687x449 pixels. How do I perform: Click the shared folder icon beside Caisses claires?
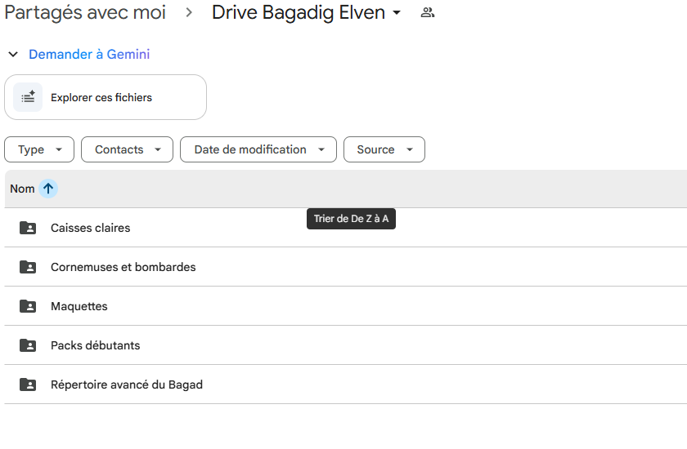coord(28,228)
